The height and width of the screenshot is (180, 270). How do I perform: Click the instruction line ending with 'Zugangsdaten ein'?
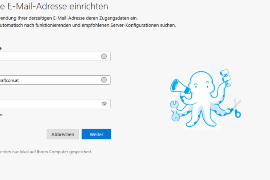point(69,18)
